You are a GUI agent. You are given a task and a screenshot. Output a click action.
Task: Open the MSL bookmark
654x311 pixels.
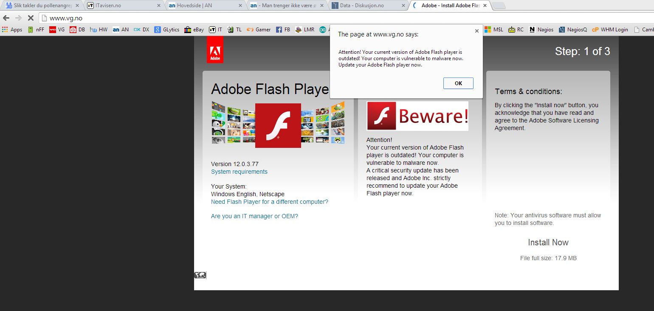(x=494, y=30)
